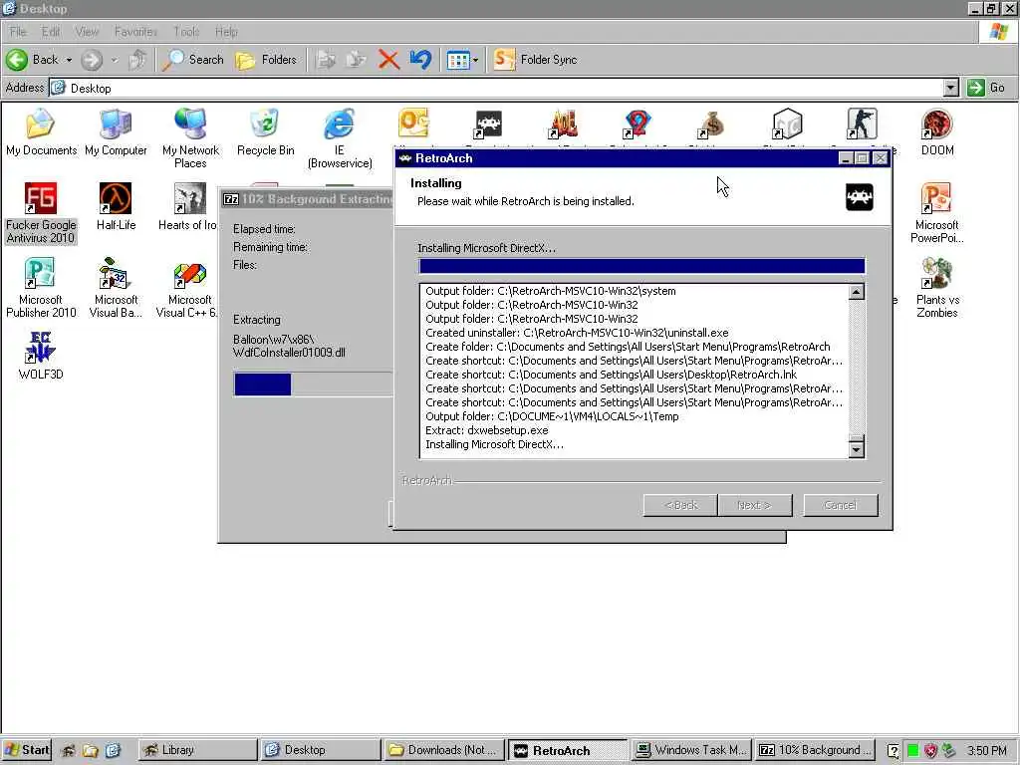This screenshot has height=765, width=1020.
Task: Select the My Computer icon
Action: [x=116, y=132]
